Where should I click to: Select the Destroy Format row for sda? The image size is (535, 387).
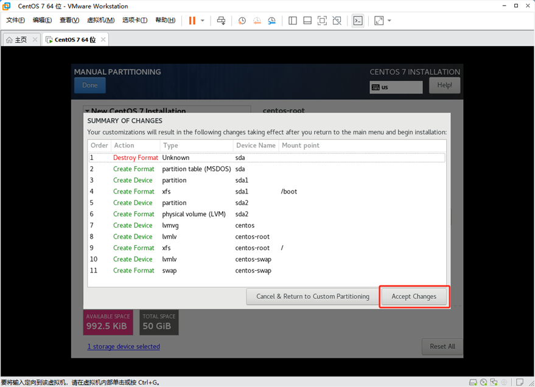pos(267,158)
